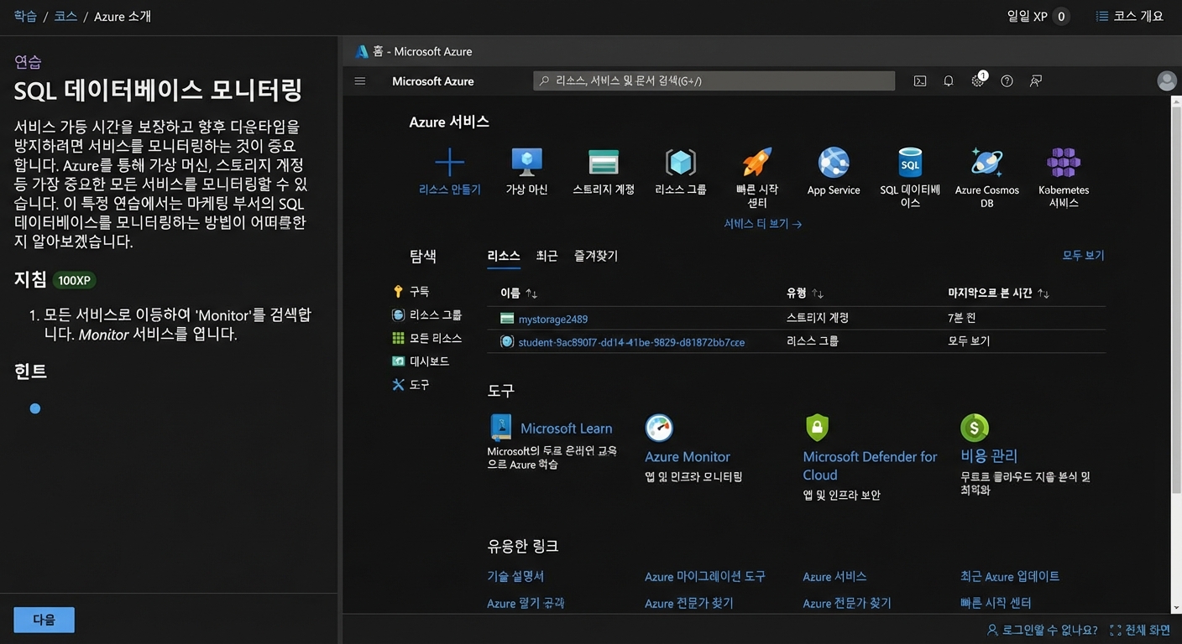Screen dimensions: 1182x644
Task: Select the 리소스 tab
Action: pos(504,256)
